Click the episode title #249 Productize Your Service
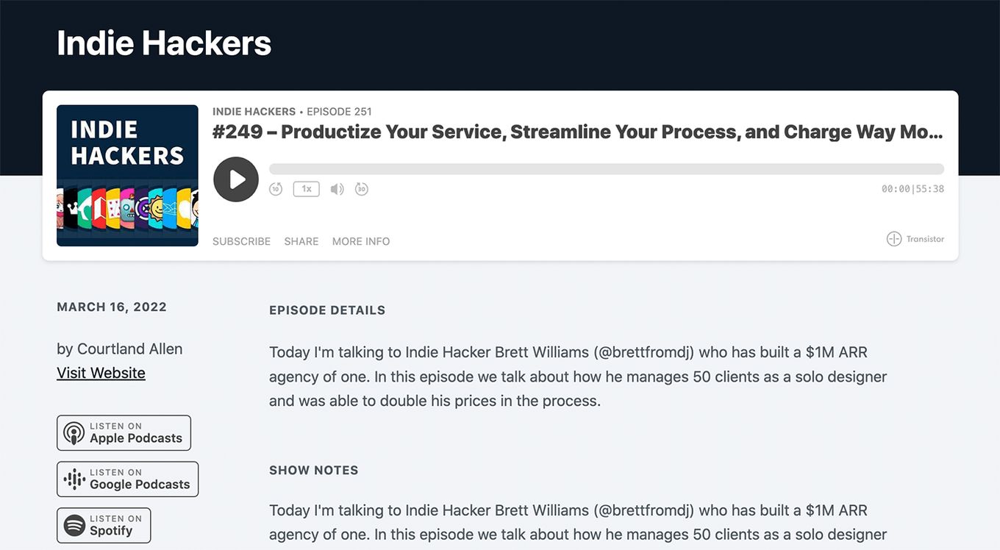 pyautogui.click(x=577, y=132)
